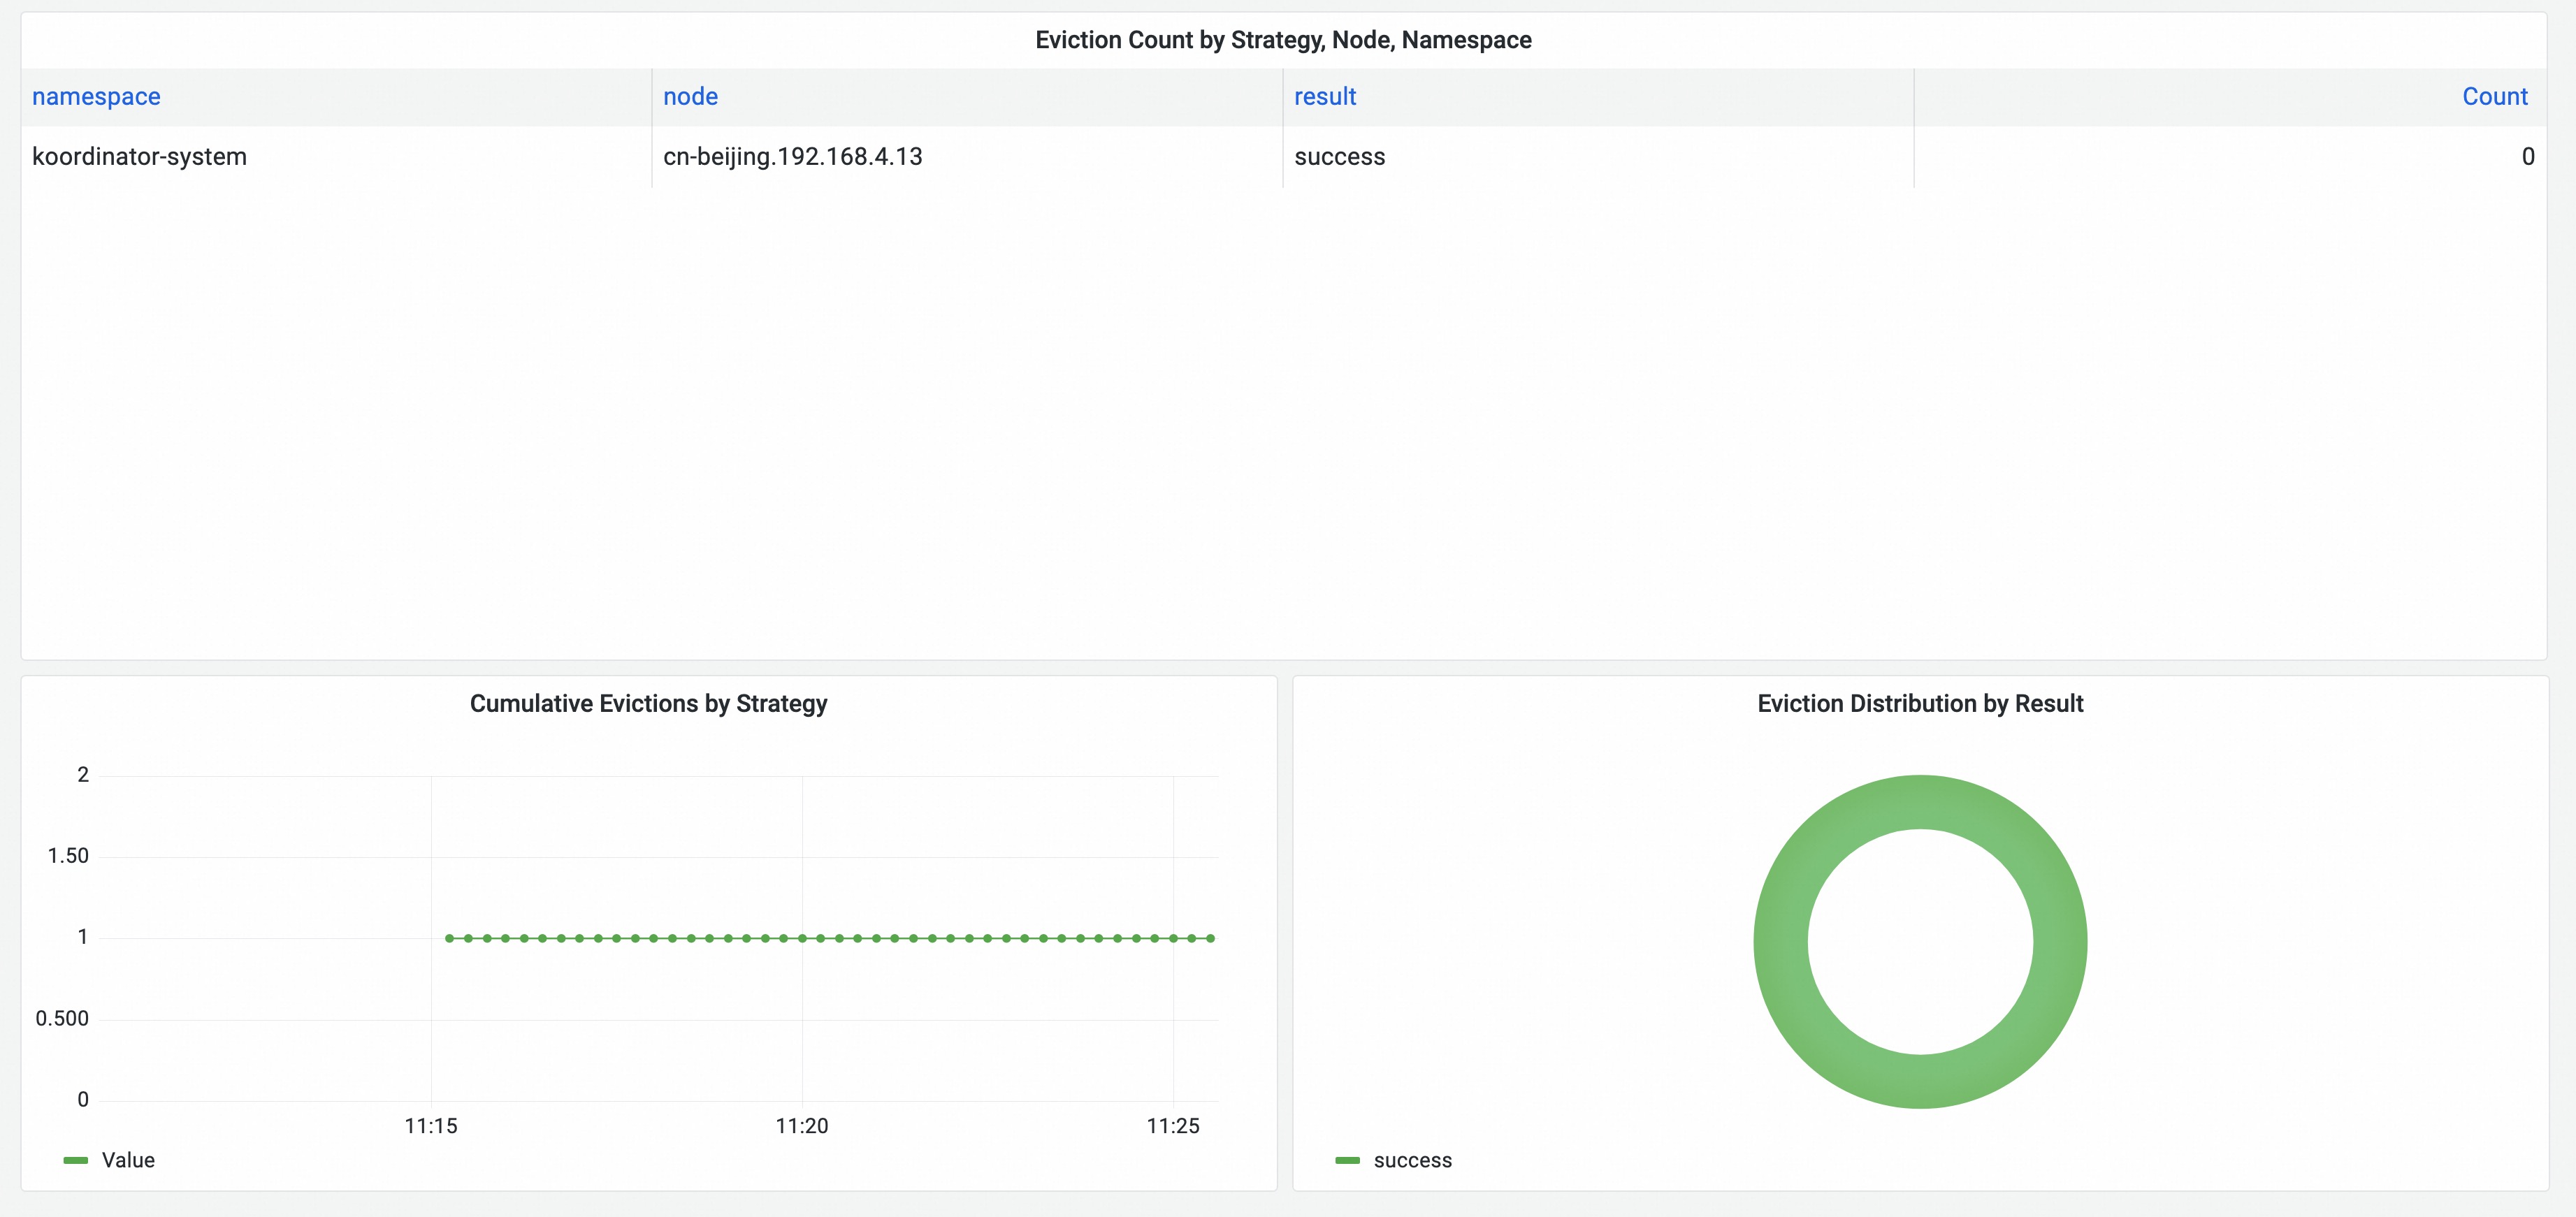
Task: Sort table by node column header
Action: coord(690,97)
